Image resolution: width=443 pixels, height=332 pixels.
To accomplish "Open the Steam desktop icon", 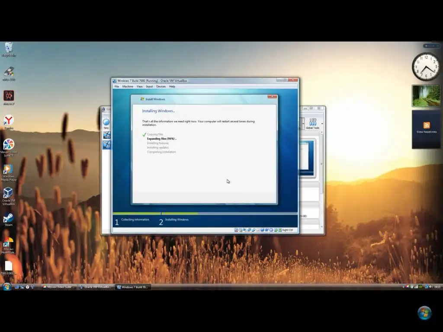I will [x=8, y=220].
